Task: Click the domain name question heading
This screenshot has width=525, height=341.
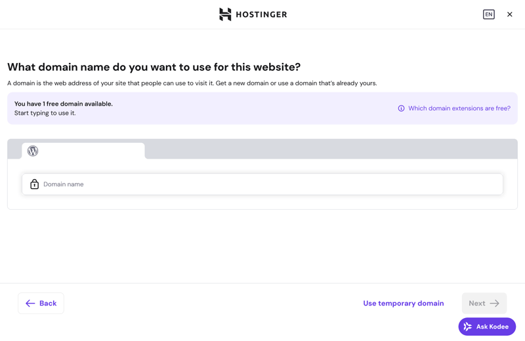Action: 154,67
